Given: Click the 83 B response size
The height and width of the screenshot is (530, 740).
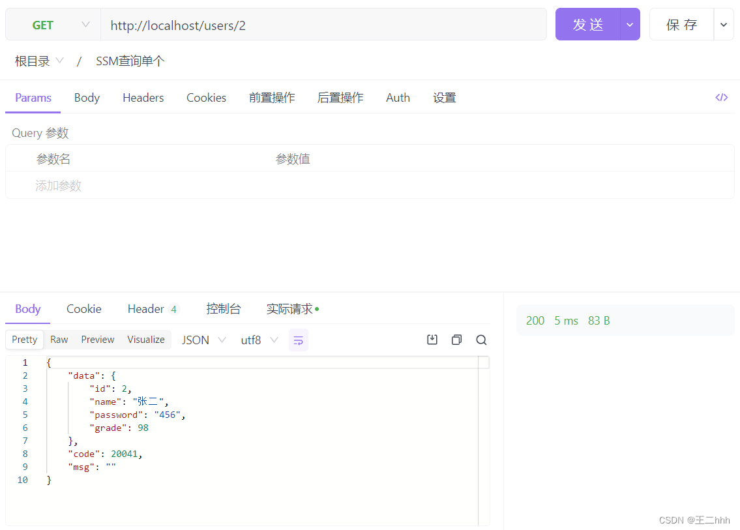Looking at the screenshot, I should (599, 321).
